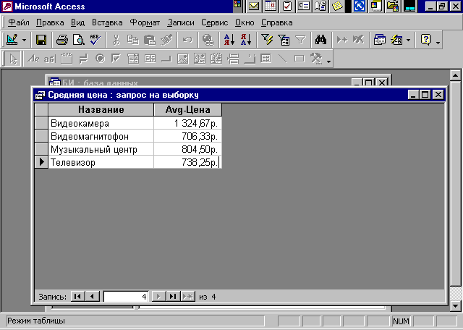Screen dimensions: 463x330
Task: Click the Label (Aa) toolbox icon
Action: click(33, 59)
